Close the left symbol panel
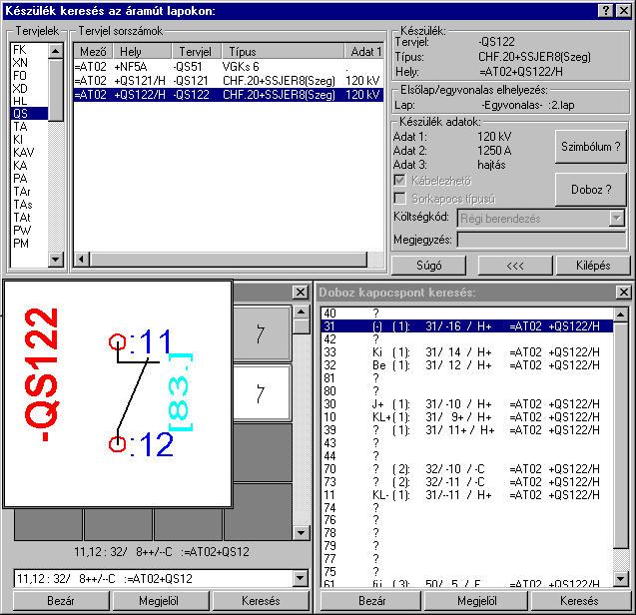Image resolution: width=636 pixels, height=615 pixels. click(300, 292)
